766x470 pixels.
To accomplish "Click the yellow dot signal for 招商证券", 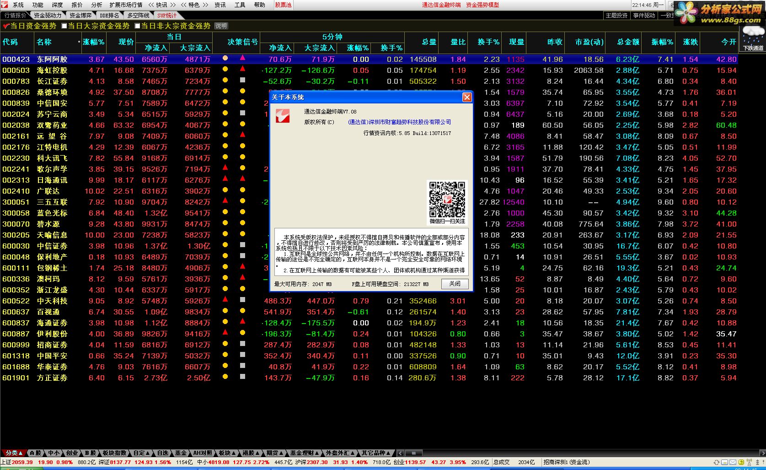I will coord(225,344).
